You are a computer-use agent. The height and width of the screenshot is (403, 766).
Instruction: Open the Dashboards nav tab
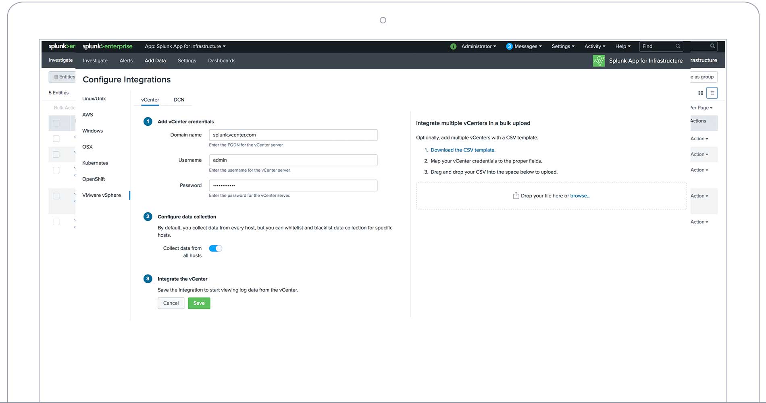click(x=222, y=60)
